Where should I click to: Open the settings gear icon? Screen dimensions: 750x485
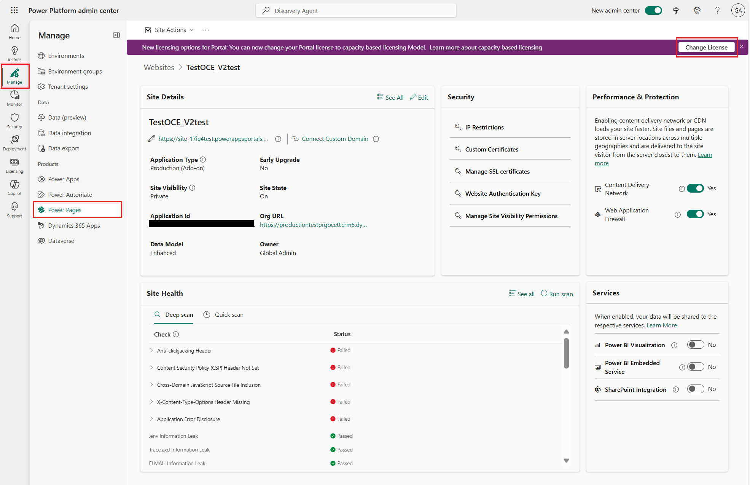pyautogui.click(x=697, y=10)
